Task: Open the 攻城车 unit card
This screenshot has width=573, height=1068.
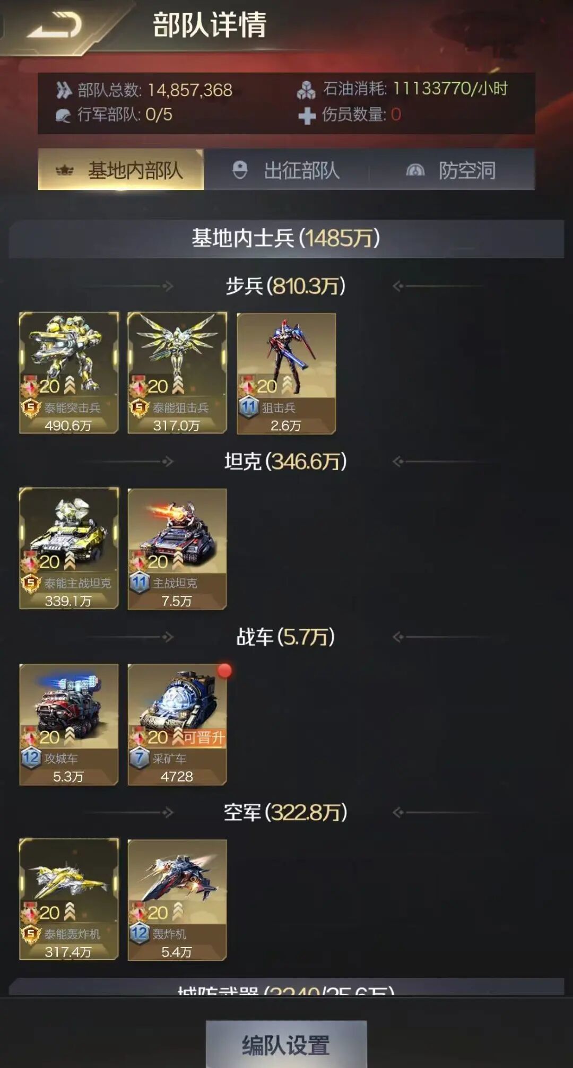Action: click(69, 724)
